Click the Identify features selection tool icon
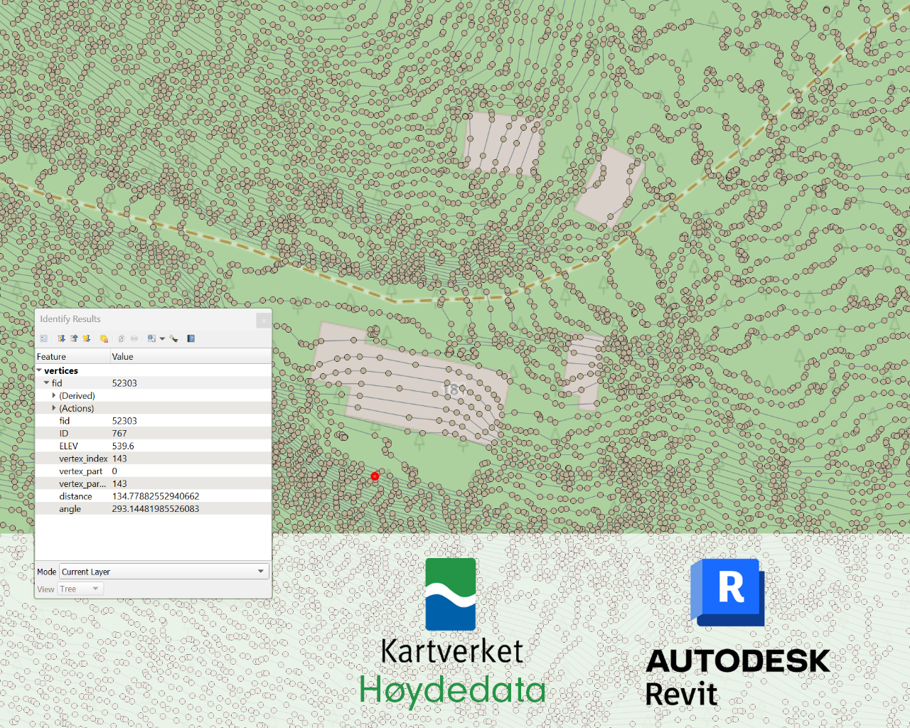 pyautogui.click(x=151, y=338)
